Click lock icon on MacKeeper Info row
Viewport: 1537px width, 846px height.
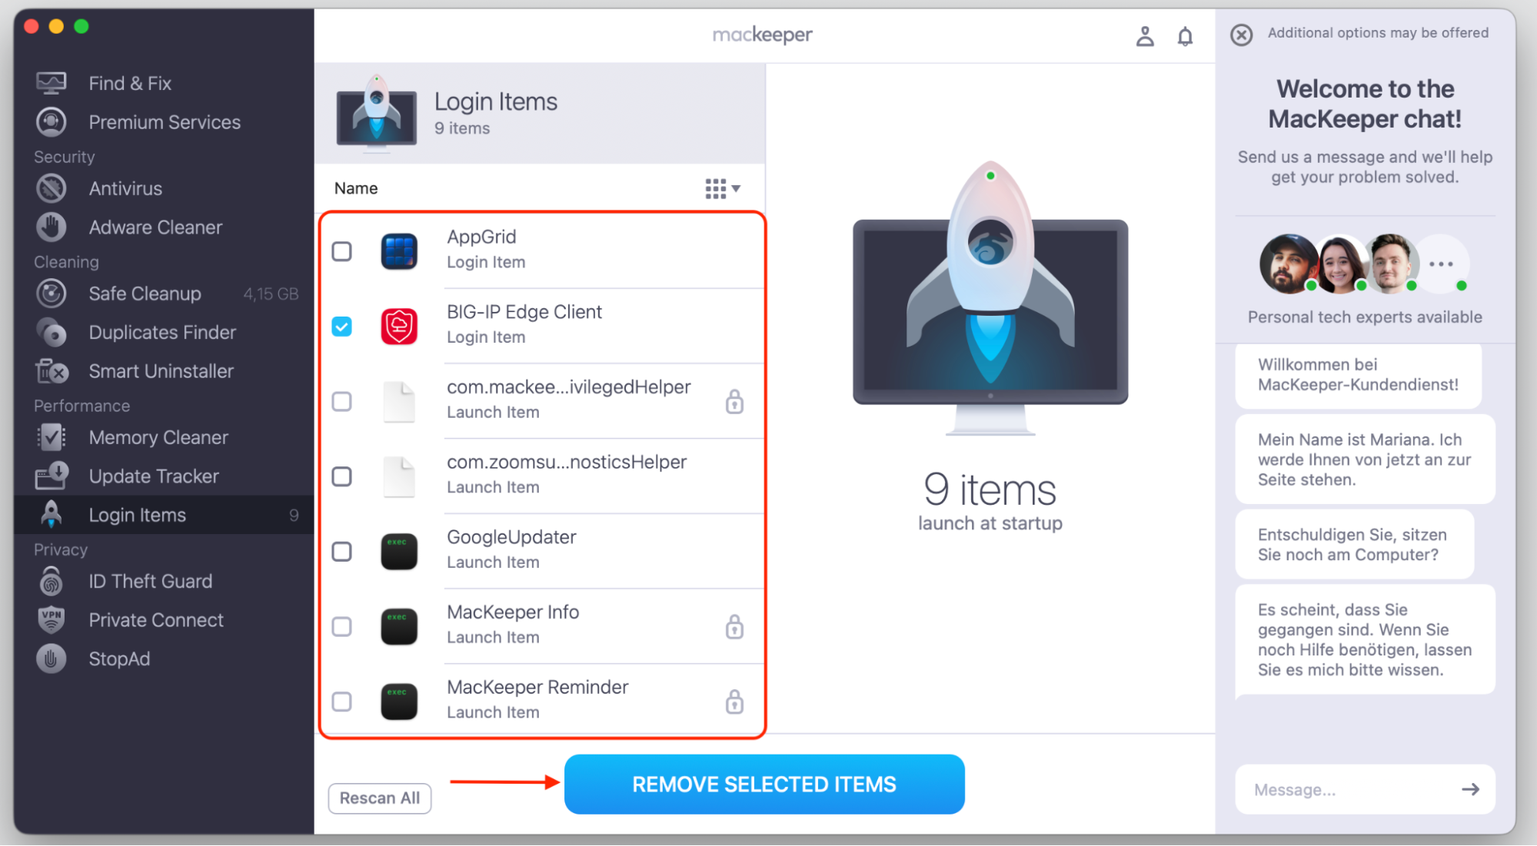coord(734,626)
